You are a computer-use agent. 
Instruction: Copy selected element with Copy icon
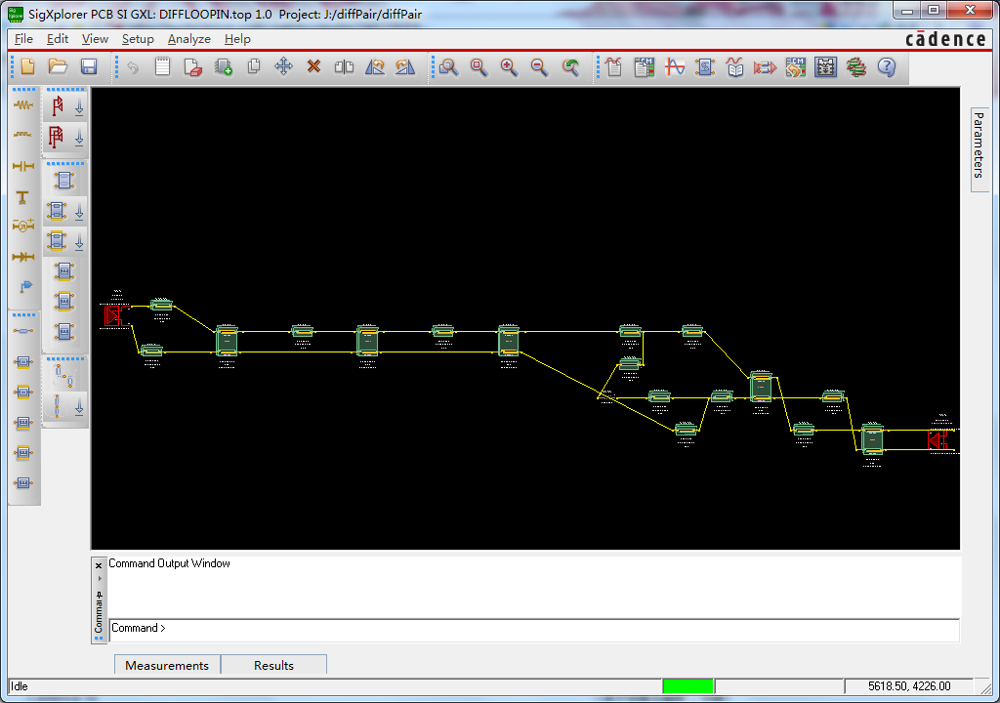254,67
